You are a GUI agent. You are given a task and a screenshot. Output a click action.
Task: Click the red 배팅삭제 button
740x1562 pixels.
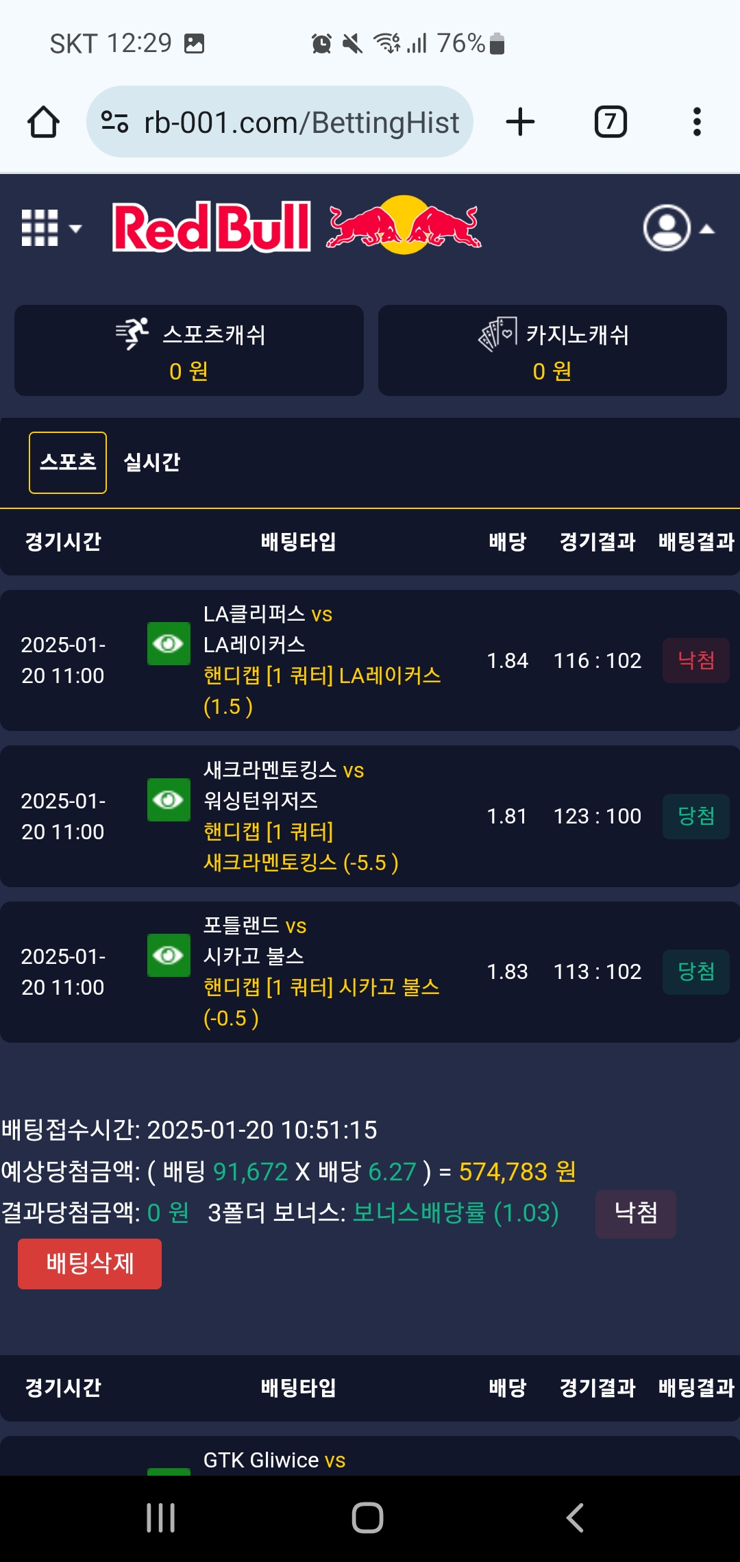tap(90, 1264)
